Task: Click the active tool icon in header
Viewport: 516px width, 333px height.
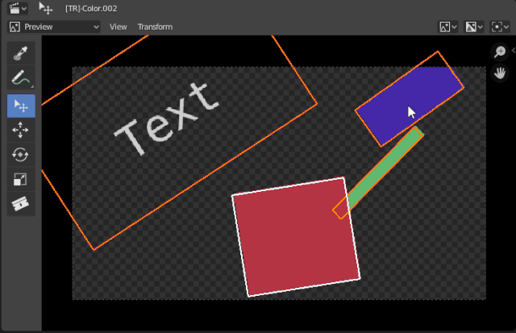Action: (45, 9)
